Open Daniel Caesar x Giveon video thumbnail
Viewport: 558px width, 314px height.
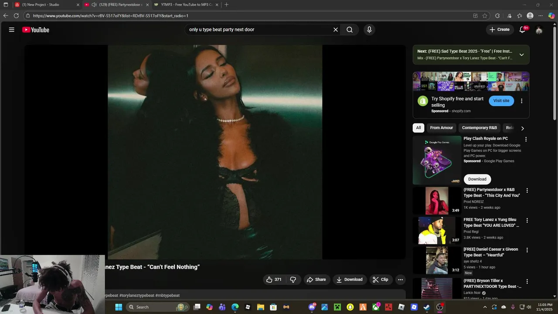click(437, 260)
